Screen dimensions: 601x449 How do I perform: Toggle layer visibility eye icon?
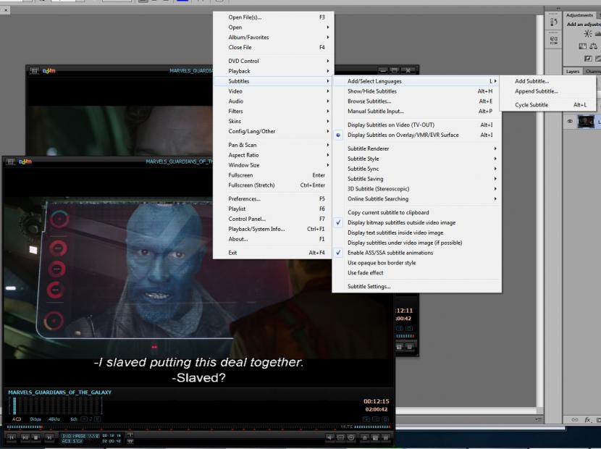(570, 122)
